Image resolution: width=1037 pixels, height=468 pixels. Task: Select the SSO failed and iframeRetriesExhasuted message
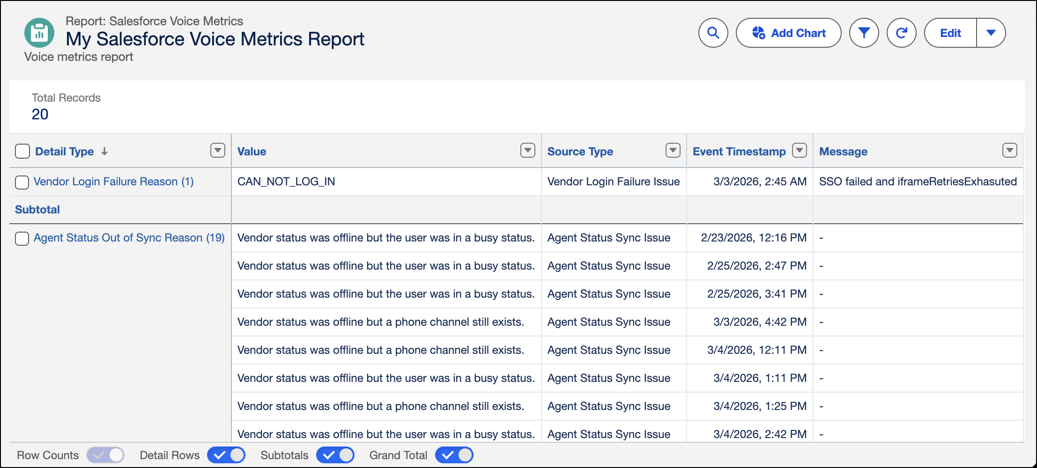point(918,182)
